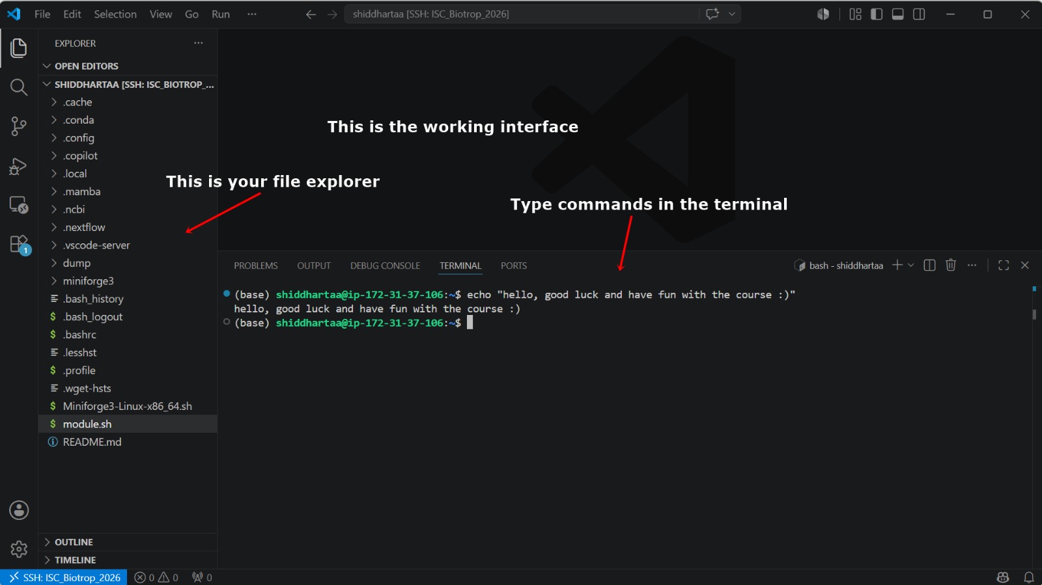Show more menu items ellipsis
Screen dimensions: 1042x585
252,14
